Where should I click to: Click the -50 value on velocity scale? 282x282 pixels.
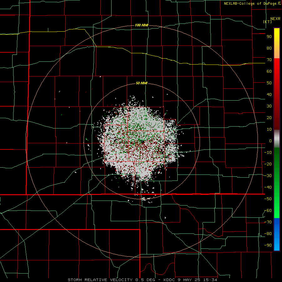point(268,199)
